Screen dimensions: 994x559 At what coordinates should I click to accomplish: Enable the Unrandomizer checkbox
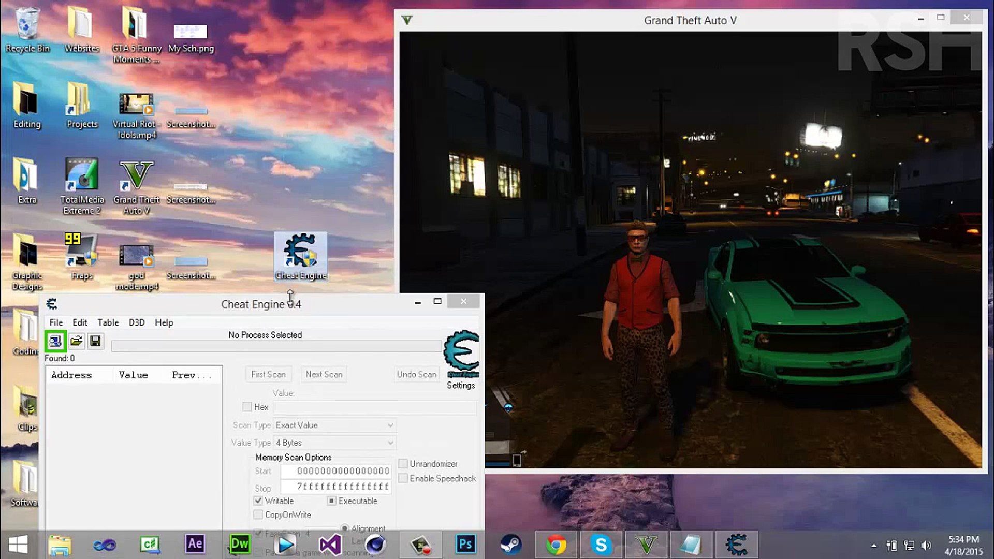click(x=403, y=463)
